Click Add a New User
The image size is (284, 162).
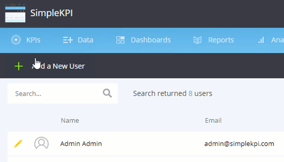pyautogui.click(x=58, y=66)
